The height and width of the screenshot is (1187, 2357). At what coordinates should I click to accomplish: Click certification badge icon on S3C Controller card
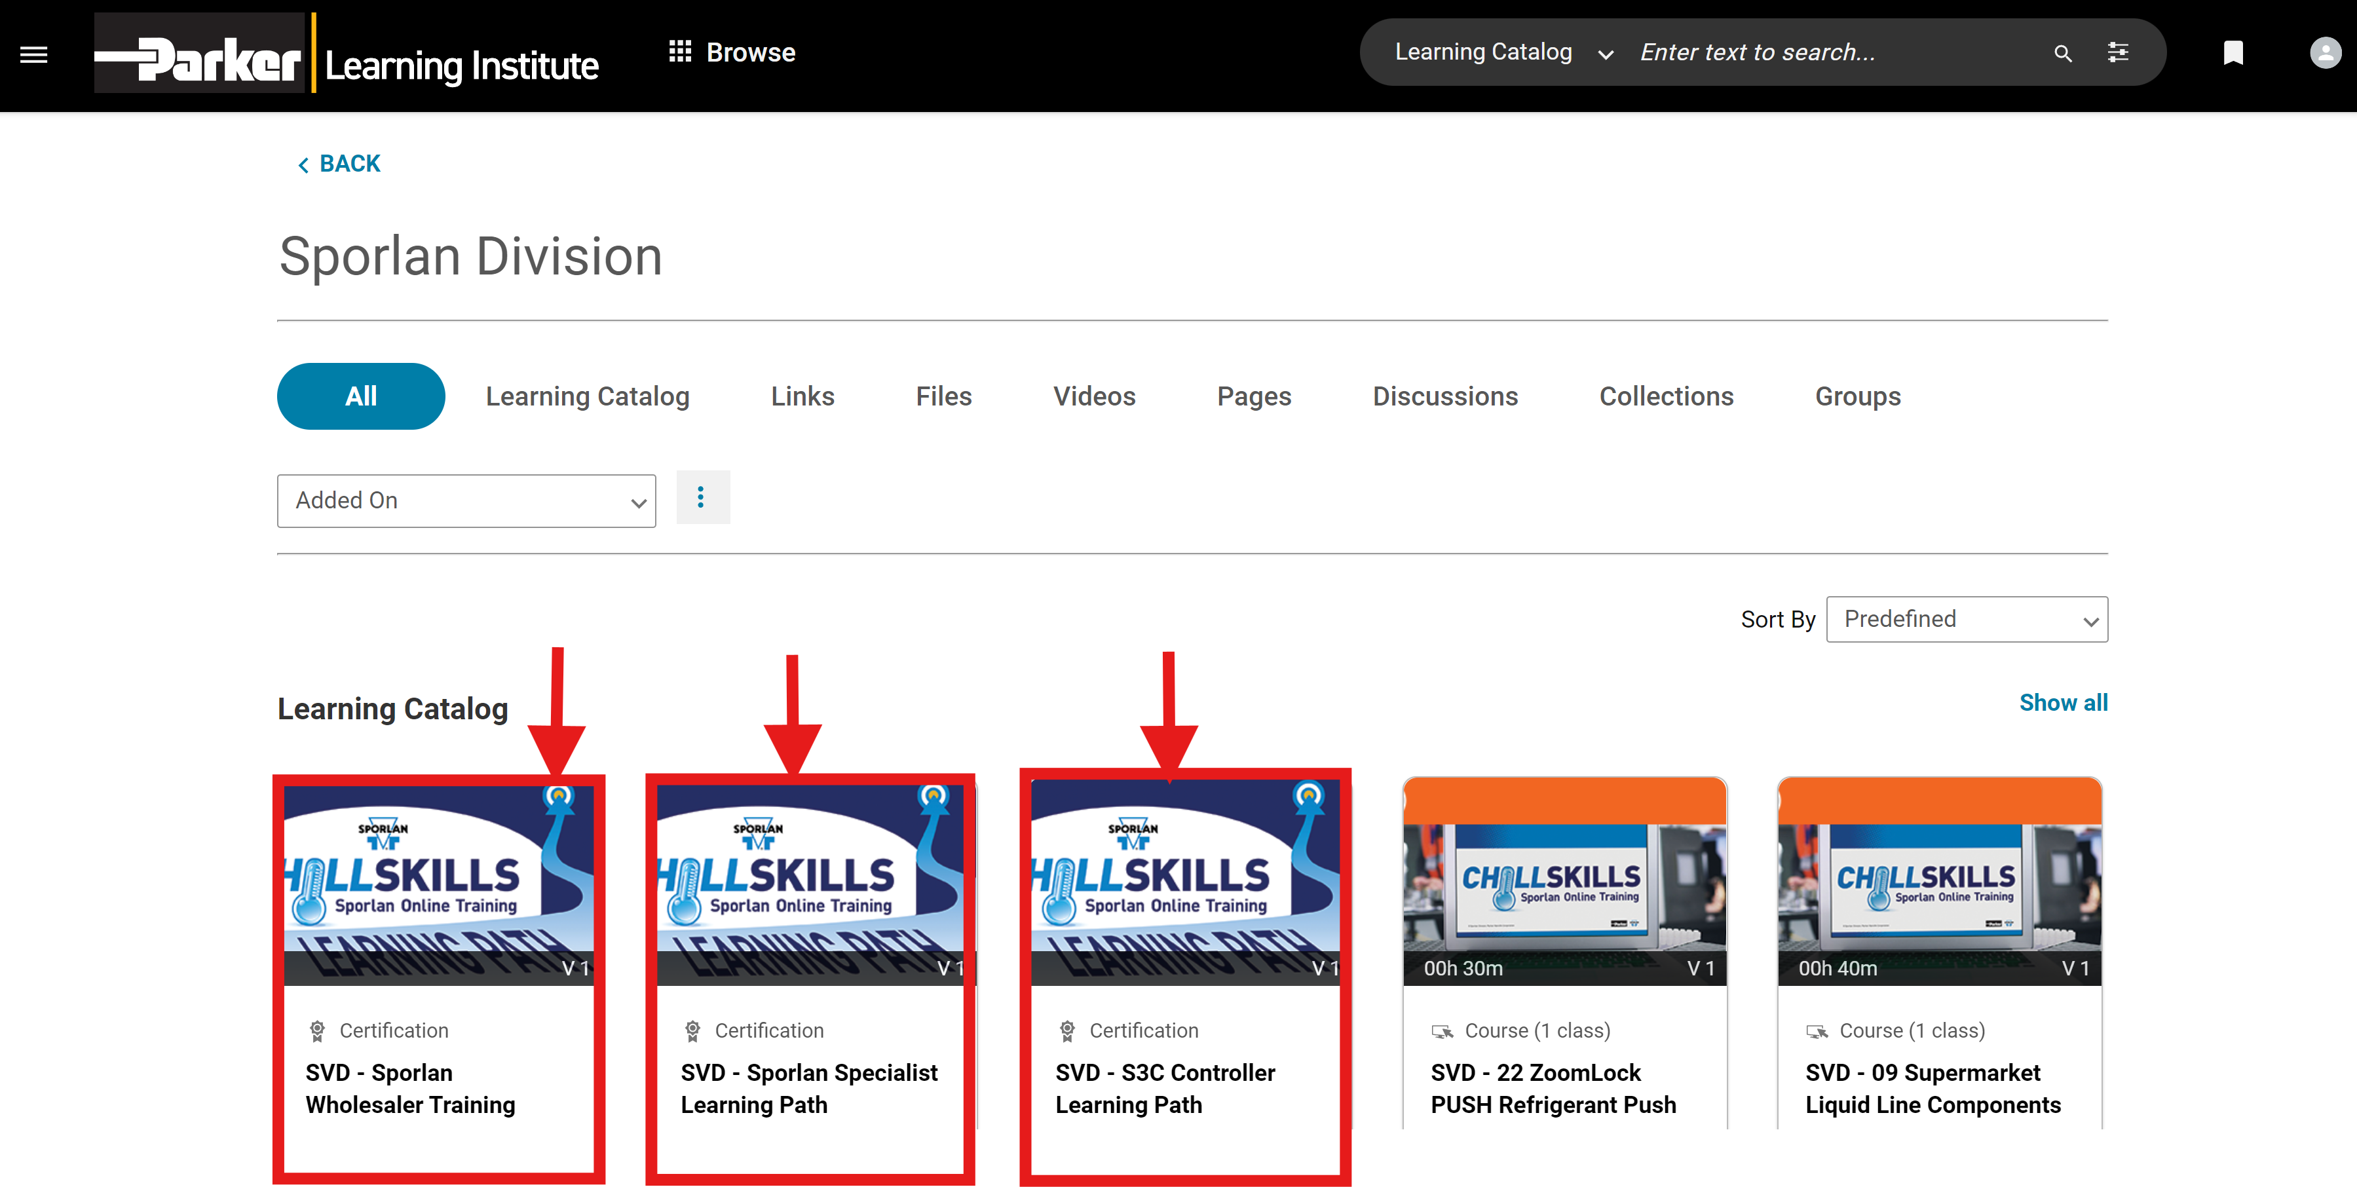point(1067,1030)
